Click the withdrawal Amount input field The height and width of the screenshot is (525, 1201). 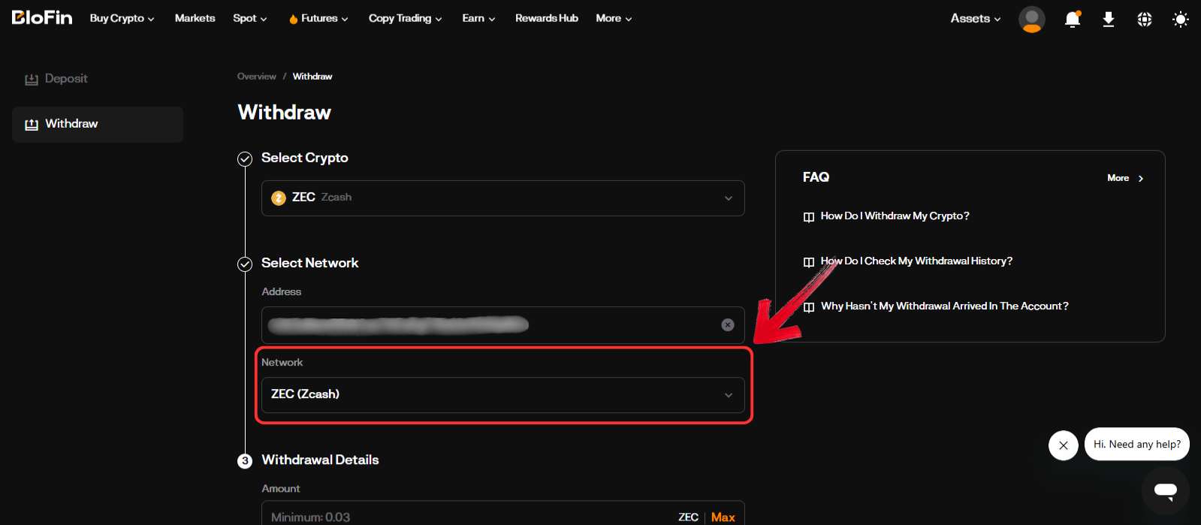coord(466,517)
